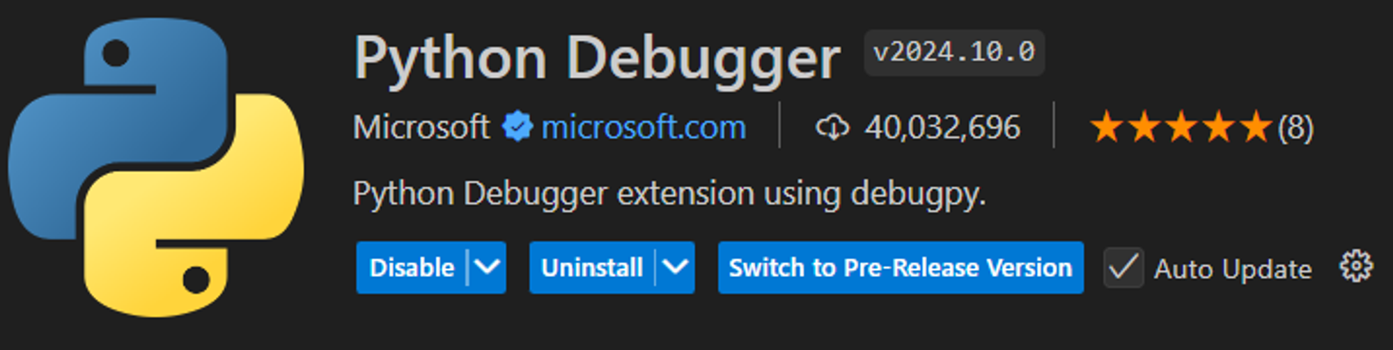Viewport: 1393px width, 350px height.
Task: Click the verified publisher badge icon
Action: [517, 127]
